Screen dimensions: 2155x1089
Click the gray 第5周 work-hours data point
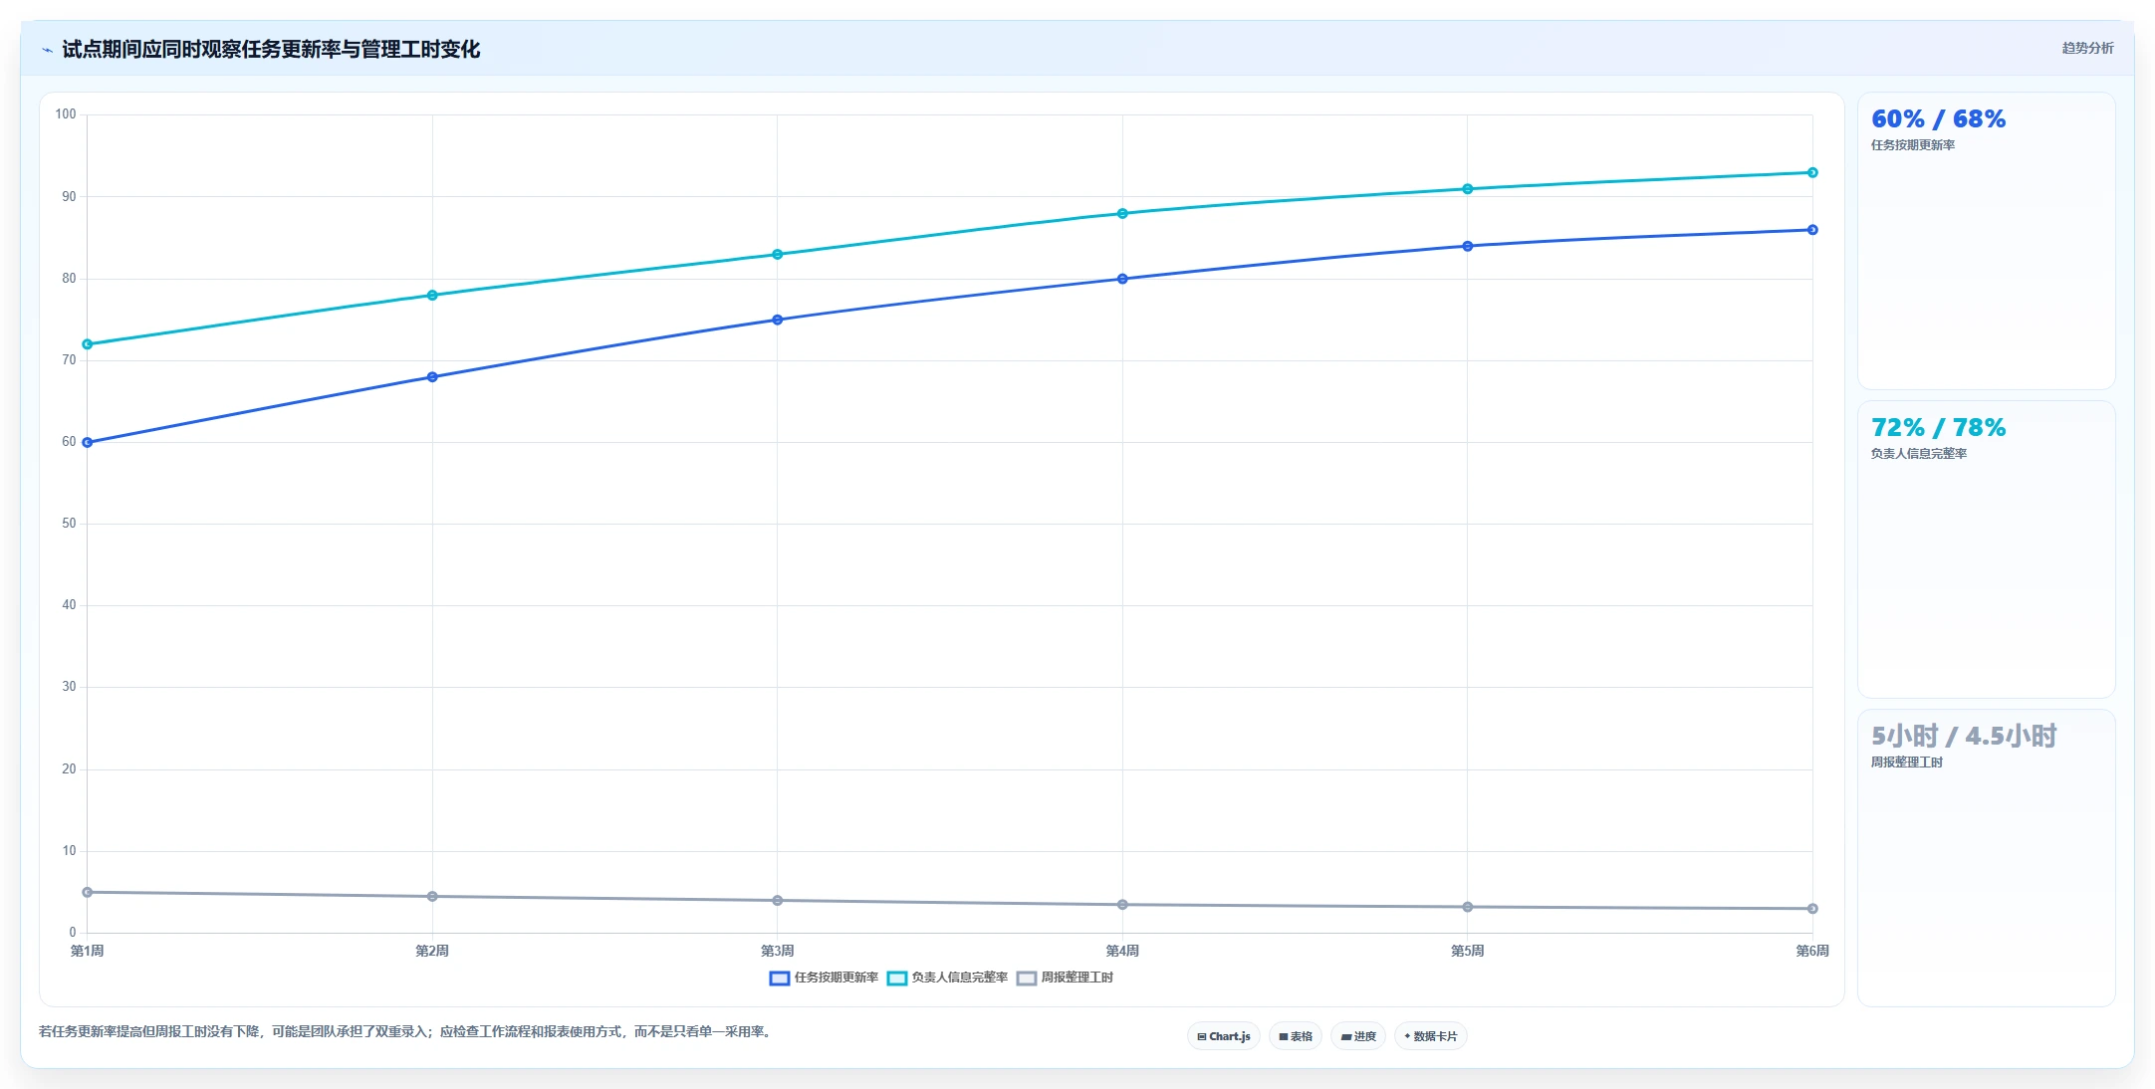[1468, 907]
